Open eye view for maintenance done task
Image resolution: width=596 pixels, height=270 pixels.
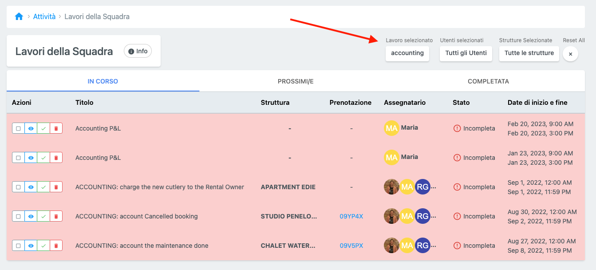pos(31,246)
